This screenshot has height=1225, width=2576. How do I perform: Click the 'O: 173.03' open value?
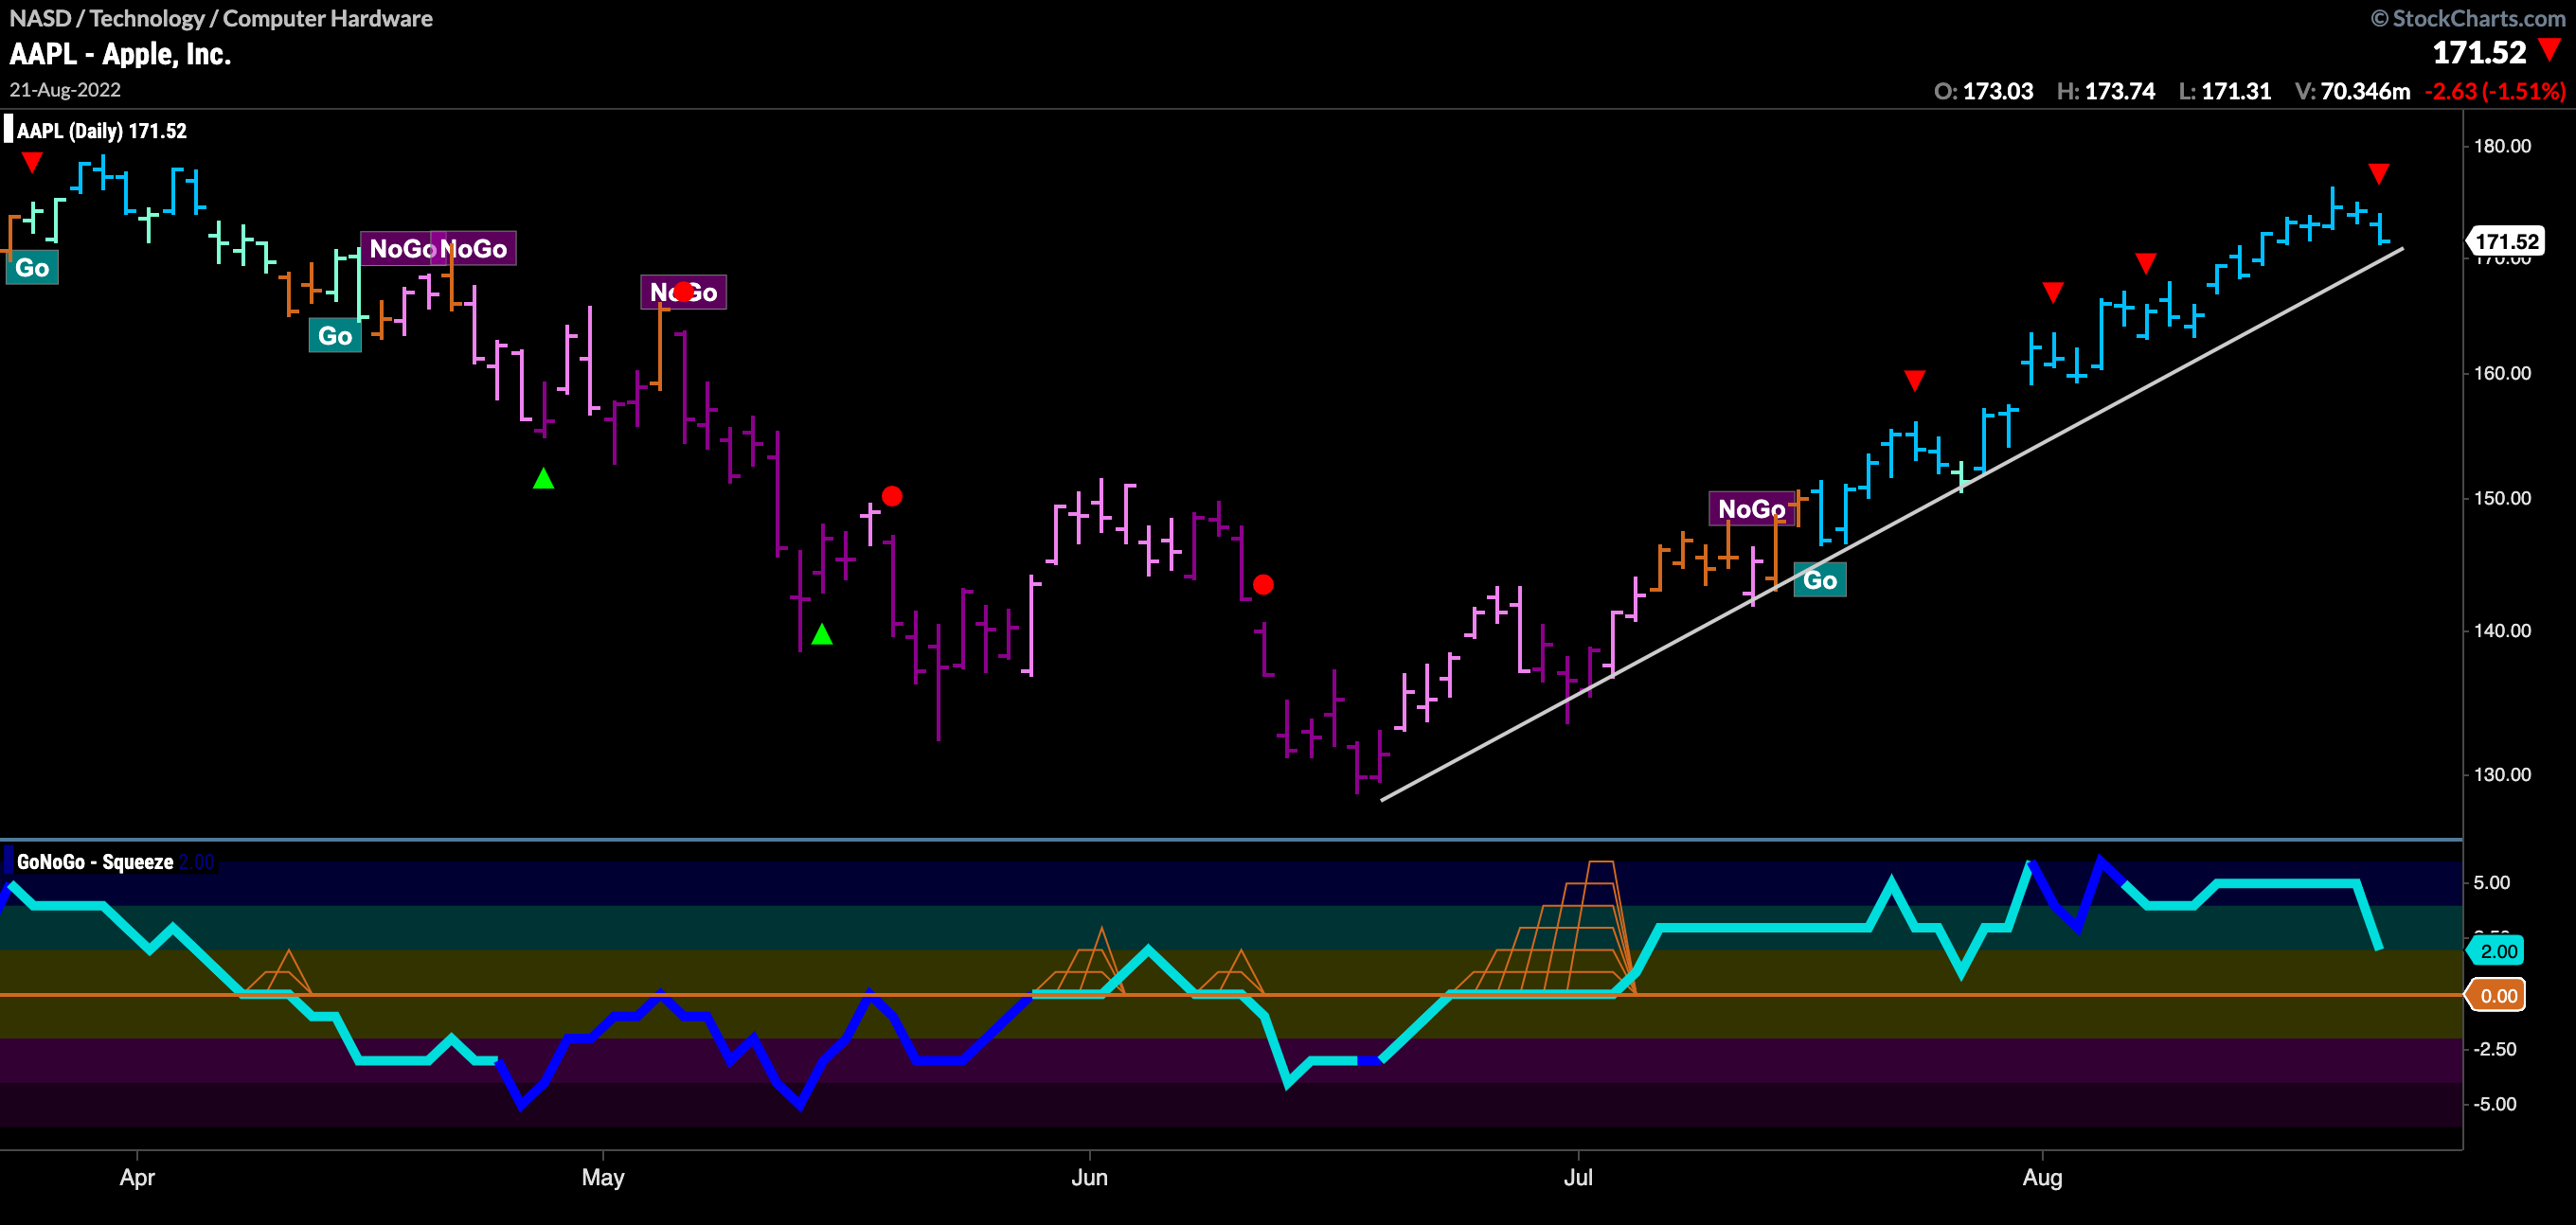1983,91
